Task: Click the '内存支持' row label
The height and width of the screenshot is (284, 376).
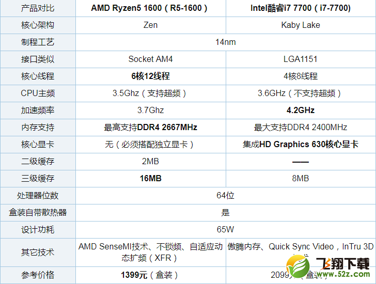Action: tap(38, 127)
